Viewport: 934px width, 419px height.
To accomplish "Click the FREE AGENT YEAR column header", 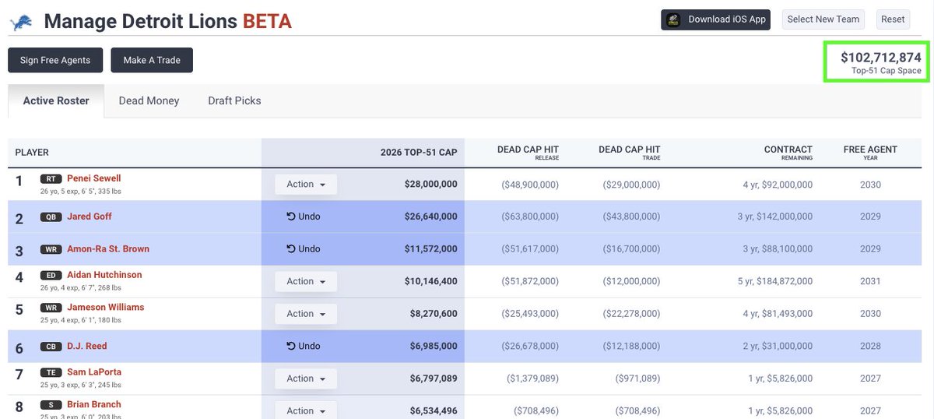I will [x=870, y=153].
